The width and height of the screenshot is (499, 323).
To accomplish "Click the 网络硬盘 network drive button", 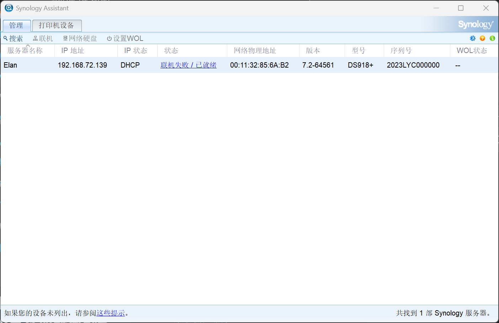I will coord(80,38).
